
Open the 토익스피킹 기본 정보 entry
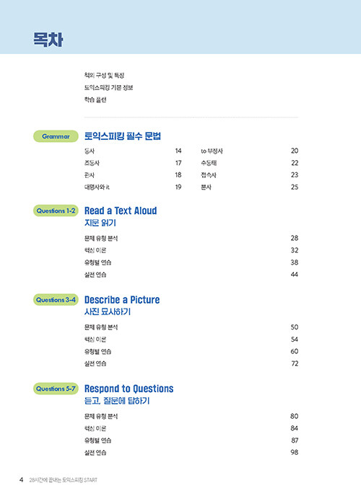pos(108,88)
